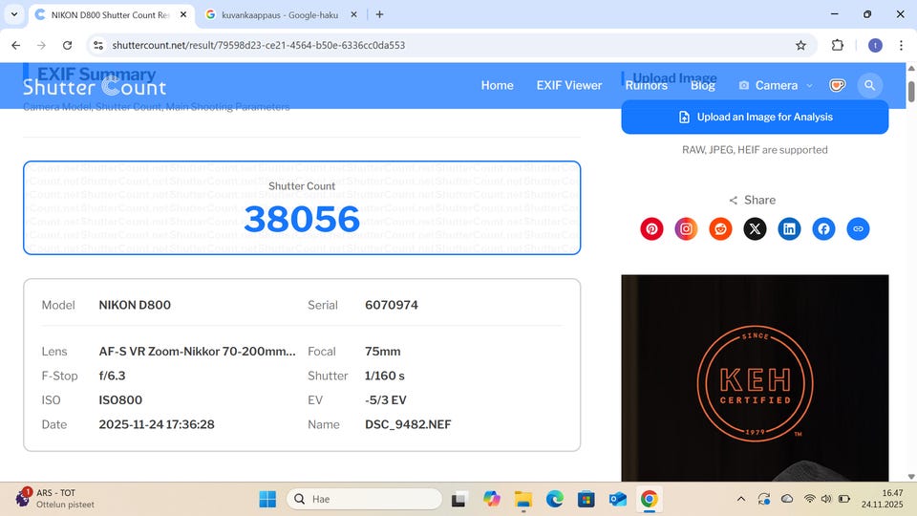
Task: Select shutter speed 1/160 s
Action: click(384, 376)
